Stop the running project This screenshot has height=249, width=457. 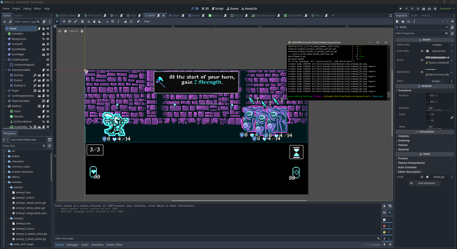point(412,8)
